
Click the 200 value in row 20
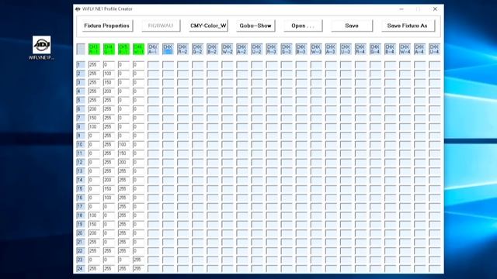tap(94, 233)
